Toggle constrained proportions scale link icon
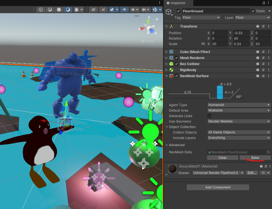The height and width of the screenshot is (209, 272). click(x=203, y=44)
